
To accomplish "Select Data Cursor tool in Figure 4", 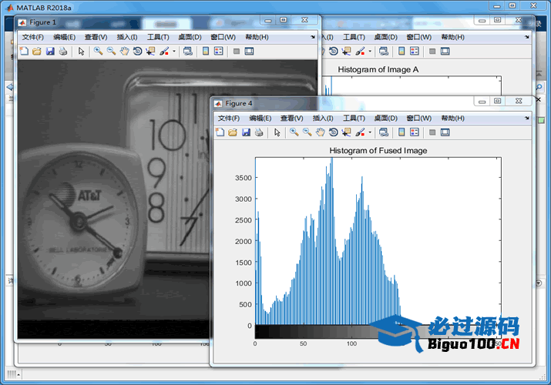I will [347, 132].
